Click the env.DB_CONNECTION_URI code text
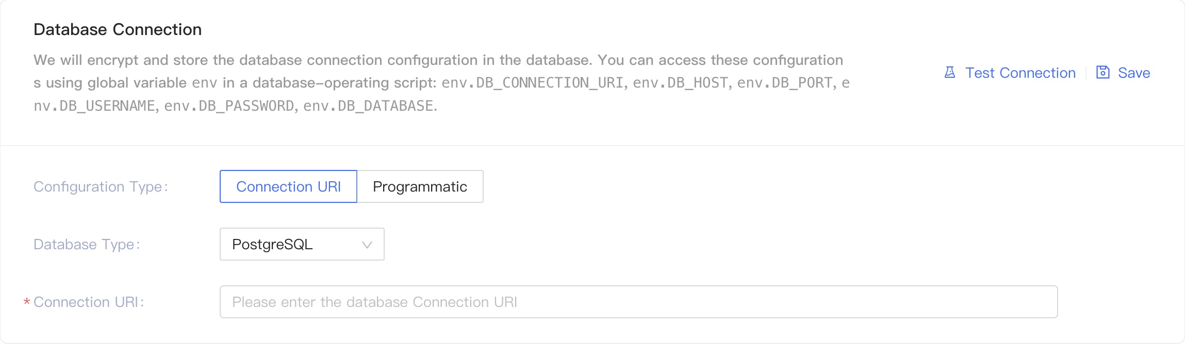The image size is (1185, 344). [532, 83]
